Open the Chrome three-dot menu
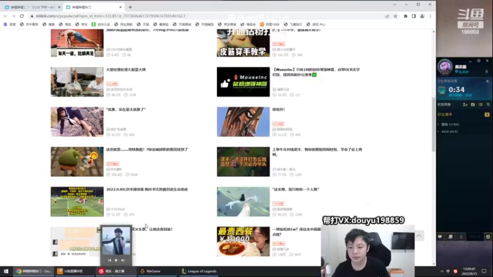Viewport: 493px width, 277px height. point(430,16)
